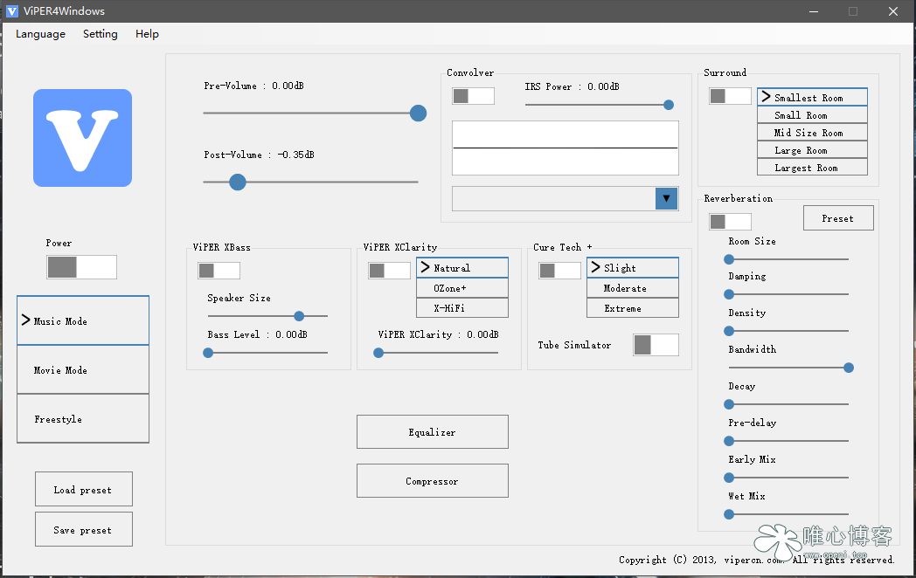Click the Pre-Volume slider handle

click(418, 114)
